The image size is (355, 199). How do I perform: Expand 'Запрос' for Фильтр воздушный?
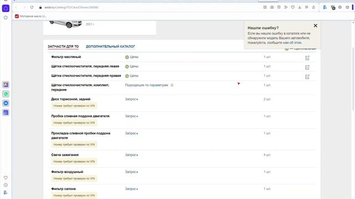coord(131,172)
